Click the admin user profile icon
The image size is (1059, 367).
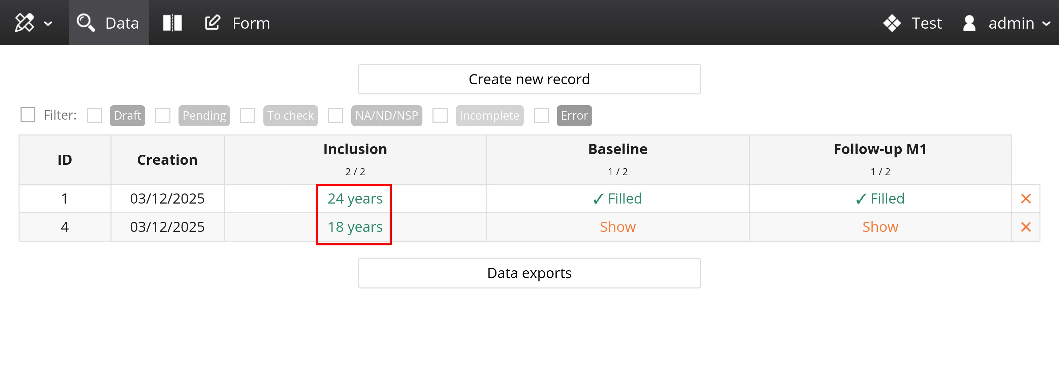(969, 23)
